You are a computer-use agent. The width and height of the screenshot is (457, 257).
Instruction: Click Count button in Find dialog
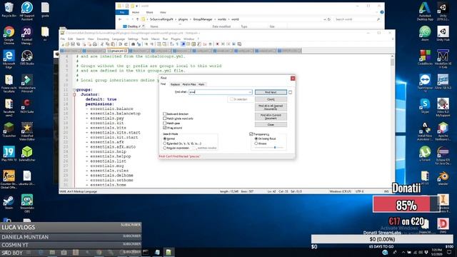coord(271,99)
